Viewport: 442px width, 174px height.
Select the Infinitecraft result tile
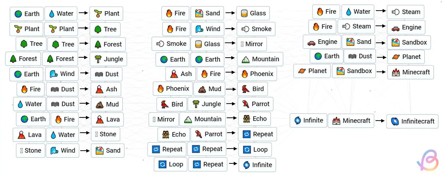tap(412, 121)
